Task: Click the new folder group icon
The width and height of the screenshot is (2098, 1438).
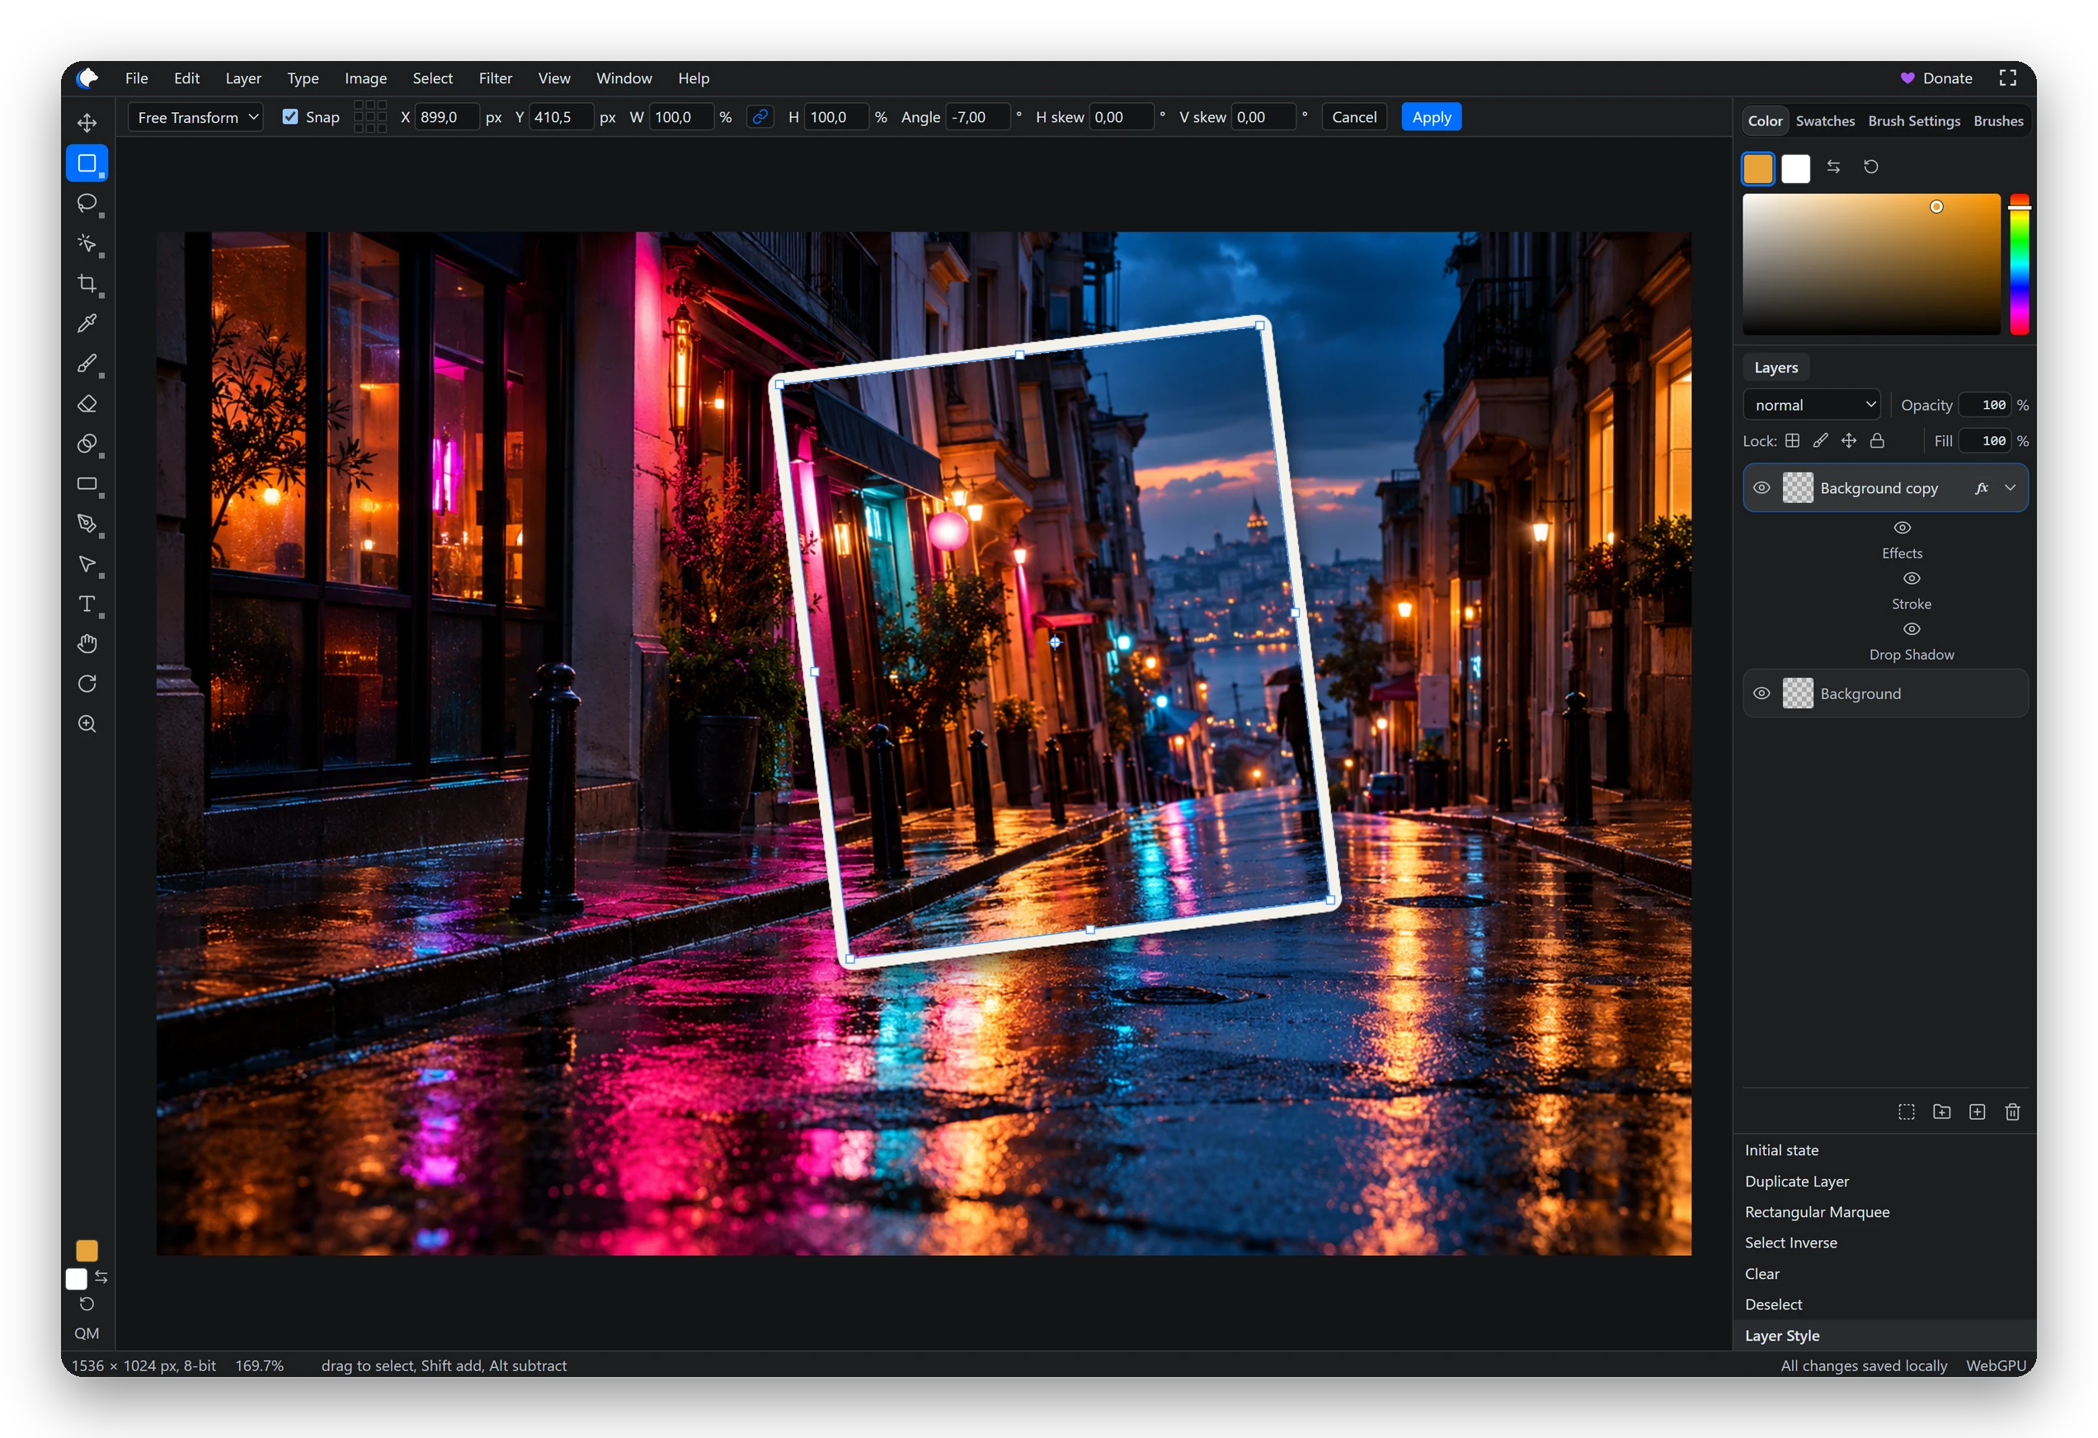Action: click(x=1942, y=1112)
